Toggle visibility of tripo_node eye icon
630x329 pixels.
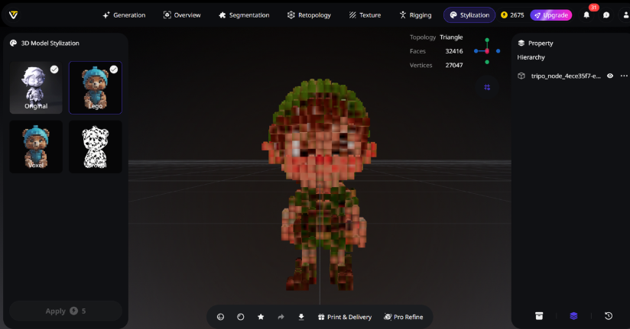(610, 76)
